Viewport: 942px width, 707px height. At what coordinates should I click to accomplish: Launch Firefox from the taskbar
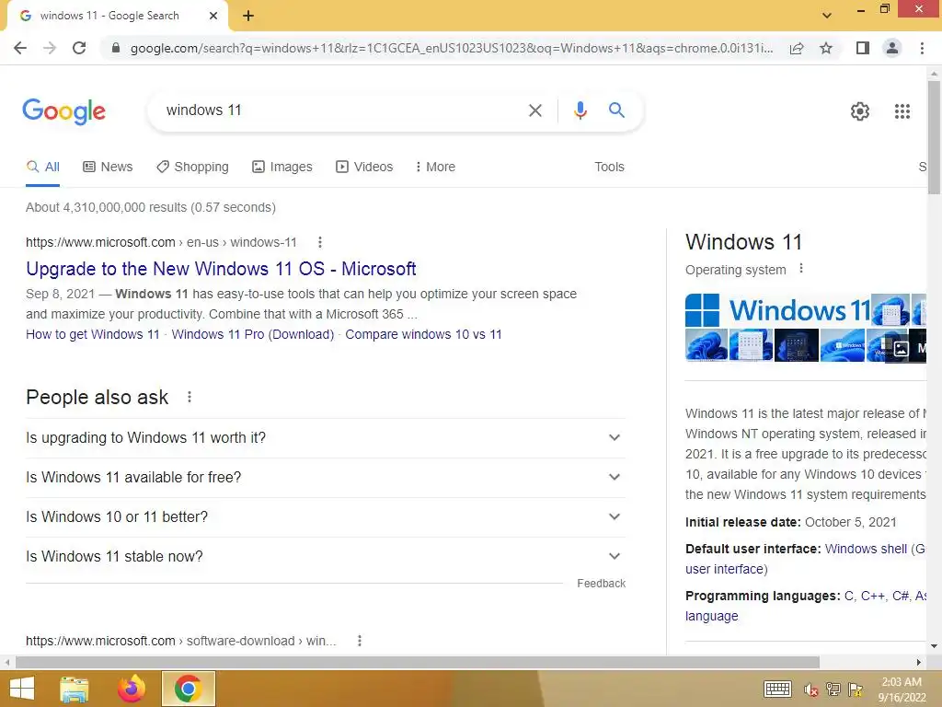point(132,689)
